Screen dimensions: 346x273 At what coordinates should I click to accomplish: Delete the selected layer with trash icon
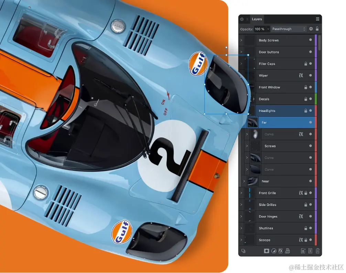click(x=317, y=251)
